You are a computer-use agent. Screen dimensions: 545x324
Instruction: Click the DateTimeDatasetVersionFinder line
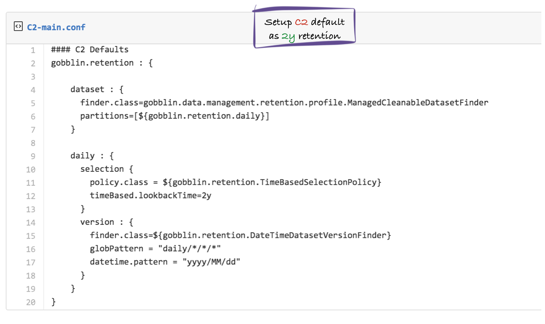[x=240, y=235]
